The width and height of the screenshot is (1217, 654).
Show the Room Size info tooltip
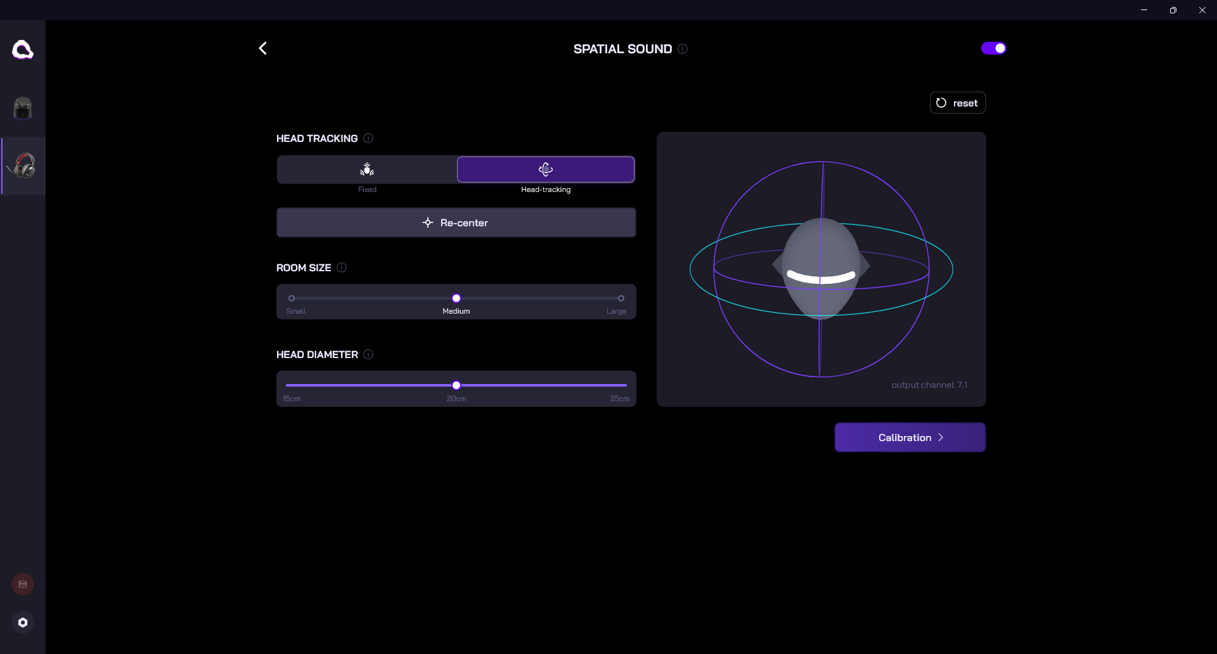[342, 267]
